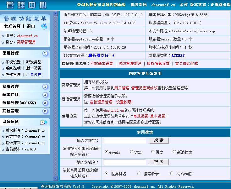Click the checkmark icon after 服务器支持
Image resolution: width=231 pixels, height=189 pixels.
point(113,55)
